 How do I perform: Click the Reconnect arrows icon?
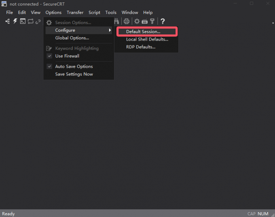click(x=30, y=21)
